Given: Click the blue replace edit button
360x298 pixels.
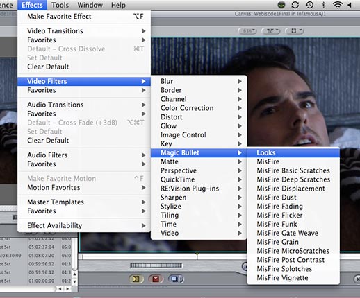Looking at the screenshot, I should pyautogui.click(x=176, y=279).
